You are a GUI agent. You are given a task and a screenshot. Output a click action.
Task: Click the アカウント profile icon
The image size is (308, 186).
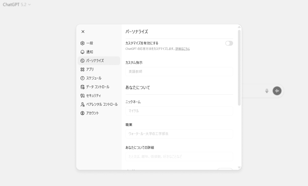click(82, 113)
